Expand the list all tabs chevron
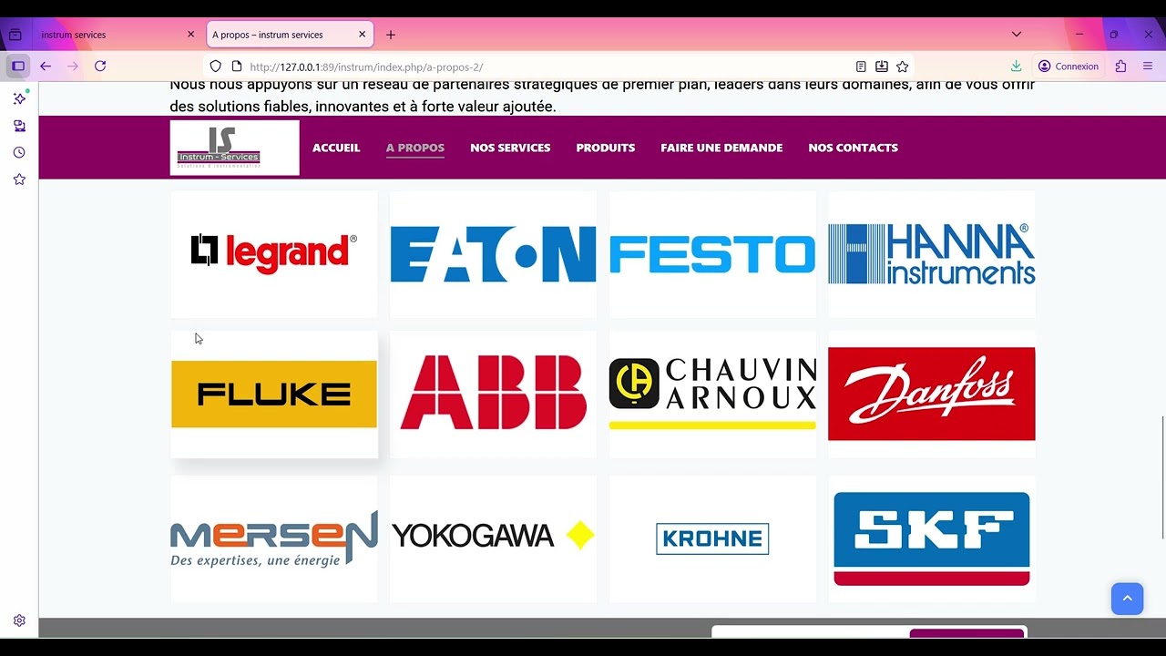Viewport: 1166px width, 656px height. click(1017, 35)
